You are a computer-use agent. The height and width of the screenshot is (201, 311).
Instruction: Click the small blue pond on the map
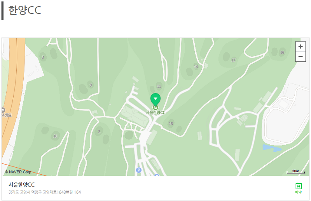tap(272, 148)
